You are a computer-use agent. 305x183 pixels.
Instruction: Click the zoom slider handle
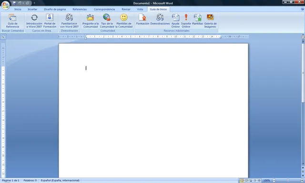pyautogui.click(x=288, y=181)
